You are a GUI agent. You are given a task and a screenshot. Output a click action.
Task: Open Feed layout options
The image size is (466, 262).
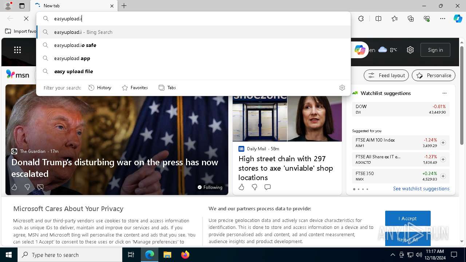[x=386, y=75]
